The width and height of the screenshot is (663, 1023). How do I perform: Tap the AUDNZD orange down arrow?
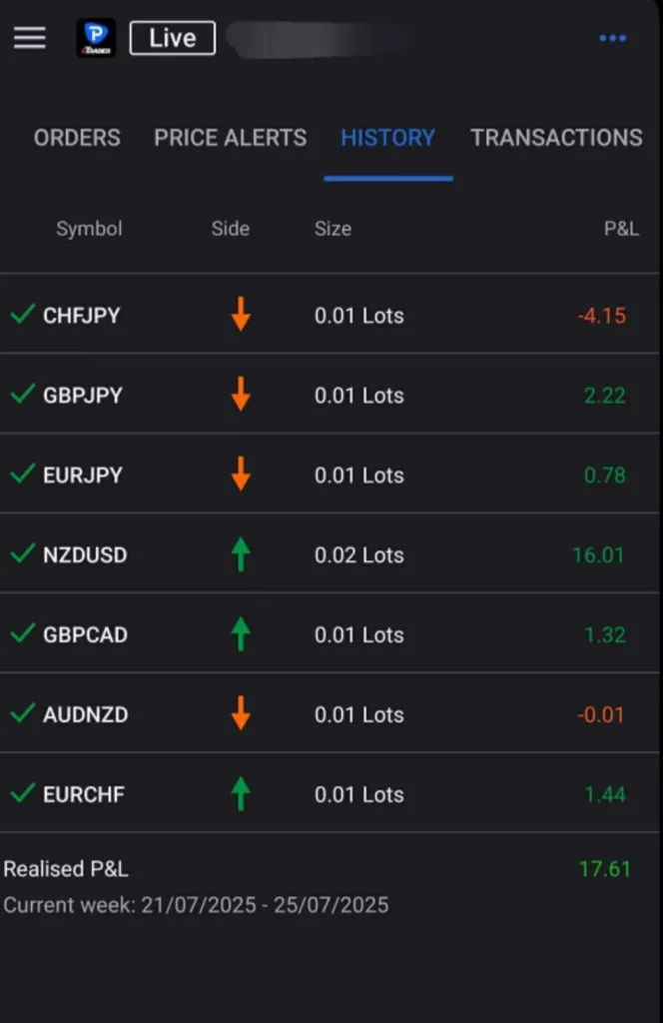click(241, 714)
